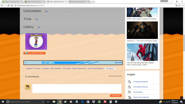185x104 pixels.
Task: Open the Male Characters category
Action: click(56, 68)
